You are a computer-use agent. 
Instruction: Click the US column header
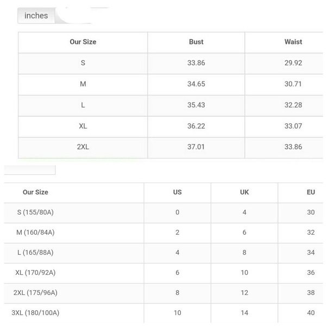coord(177,192)
